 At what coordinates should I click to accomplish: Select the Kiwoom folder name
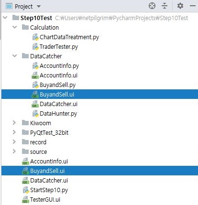click(x=41, y=123)
